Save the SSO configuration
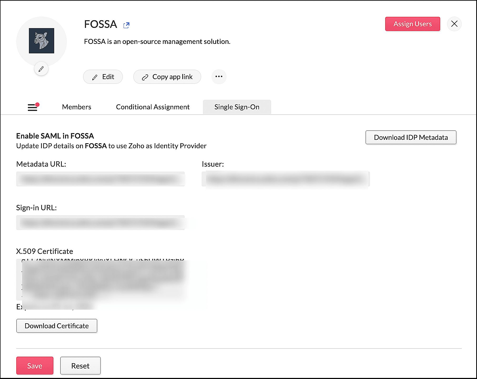The width and height of the screenshot is (477, 379). click(x=35, y=366)
